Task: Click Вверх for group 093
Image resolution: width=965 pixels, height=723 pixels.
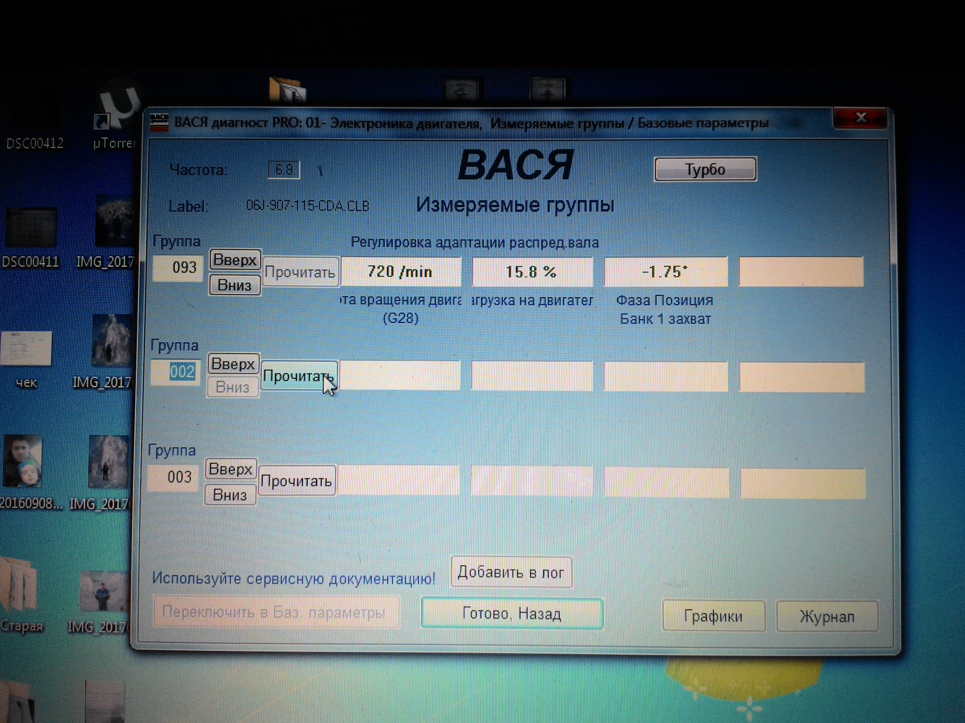Action: (x=235, y=260)
